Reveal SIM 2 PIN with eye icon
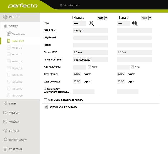This screenshot has width=168, height=154. pyautogui.click(x=135, y=23)
